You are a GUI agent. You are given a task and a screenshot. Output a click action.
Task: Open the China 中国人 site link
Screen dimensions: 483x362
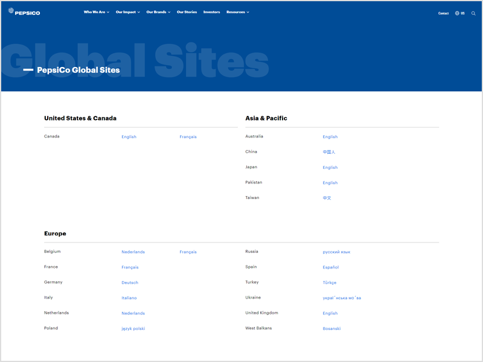click(328, 152)
